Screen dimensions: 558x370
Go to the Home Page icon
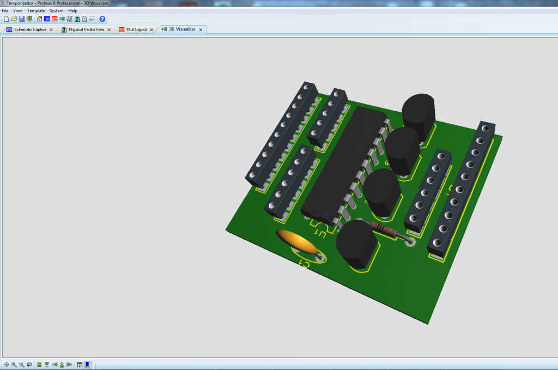40,19
